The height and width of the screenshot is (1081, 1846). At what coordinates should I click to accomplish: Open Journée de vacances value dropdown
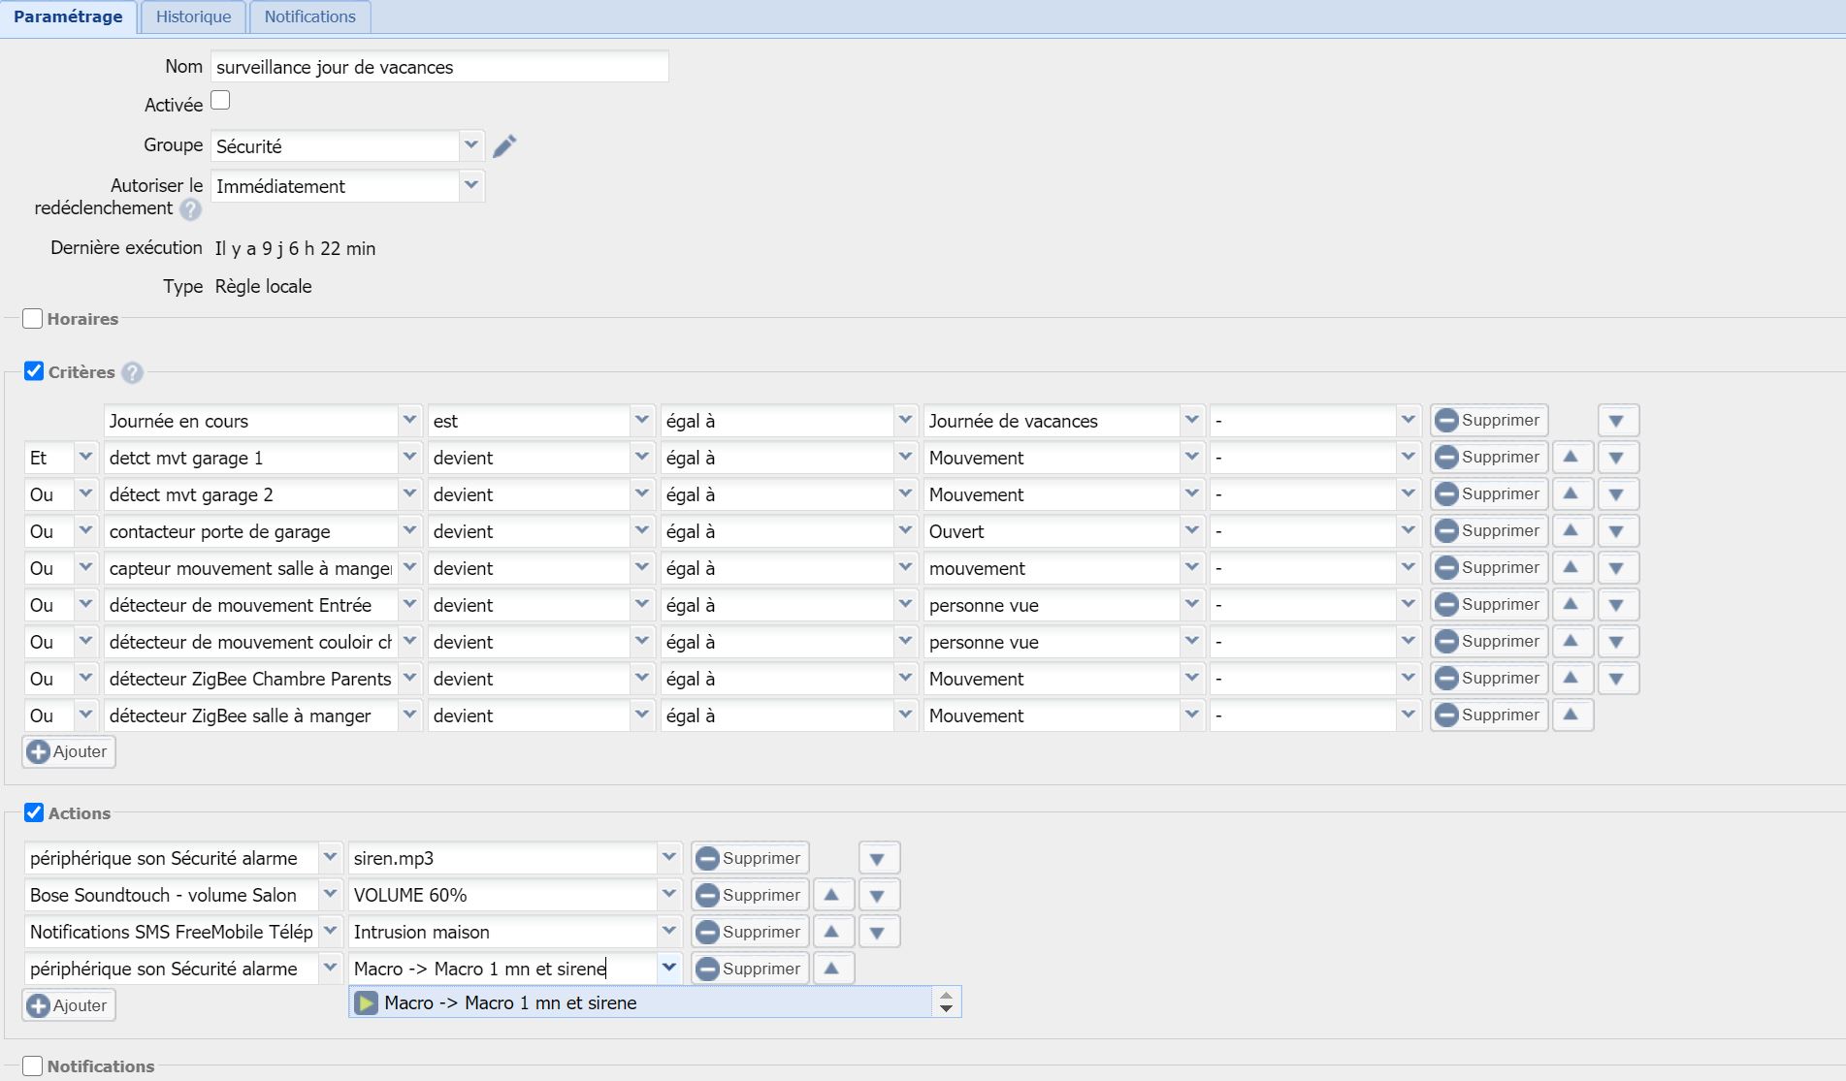pyautogui.click(x=1192, y=421)
